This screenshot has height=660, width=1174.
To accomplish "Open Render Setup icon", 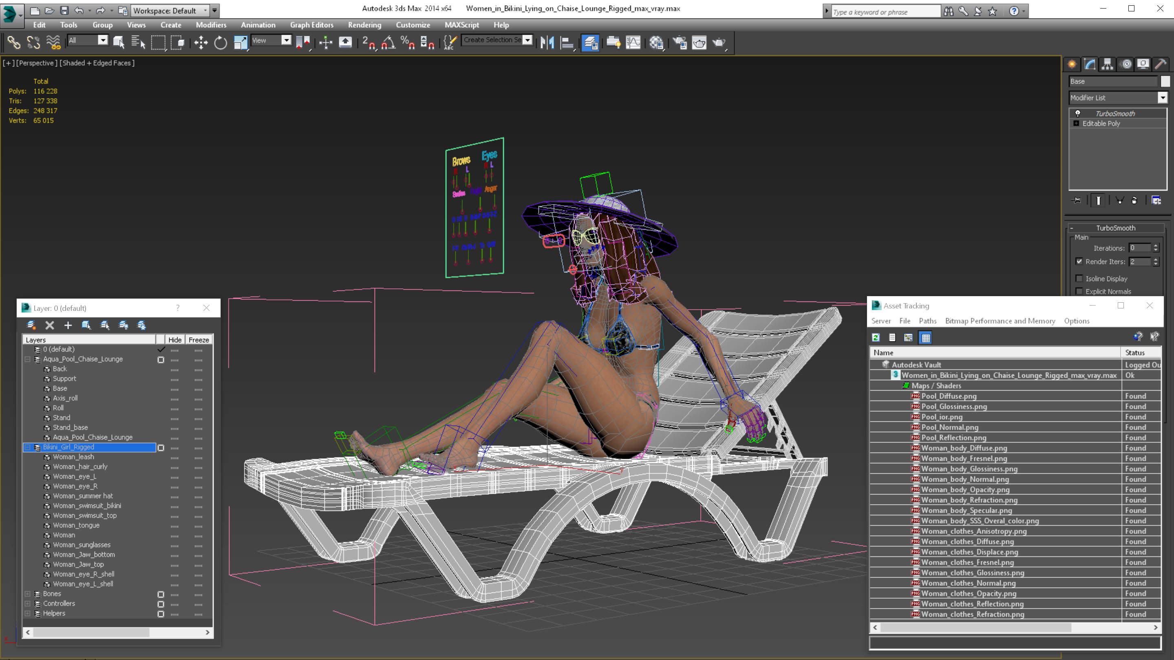I will tap(680, 42).
